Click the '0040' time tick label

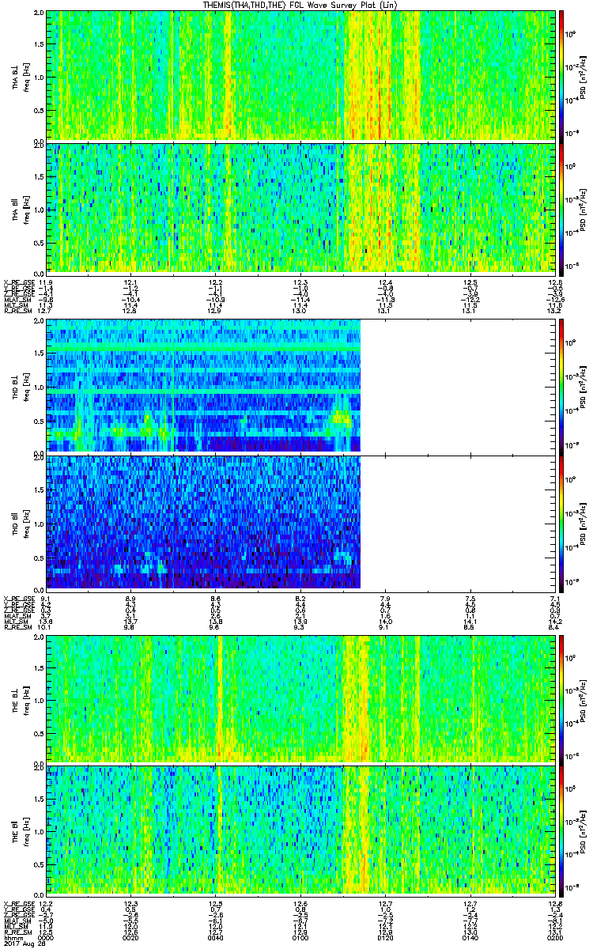tap(216, 936)
